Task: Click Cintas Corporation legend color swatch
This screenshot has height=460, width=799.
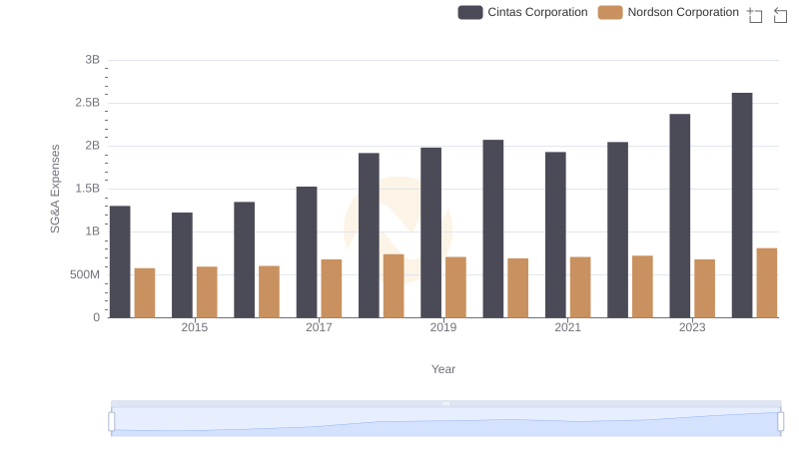Action: click(470, 12)
